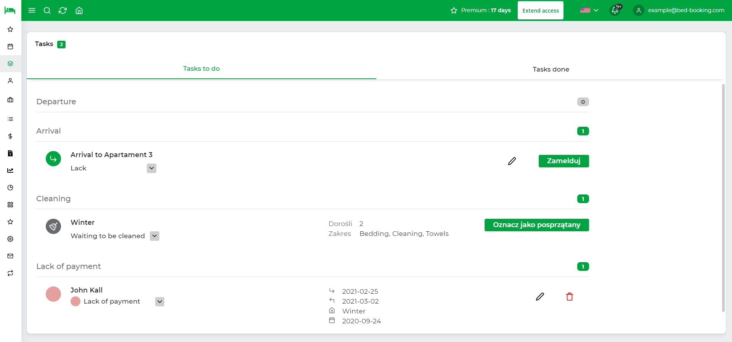Open the invoice document sidebar icon
This screenshot has width=732, height=342.
(x=10, y=153)
